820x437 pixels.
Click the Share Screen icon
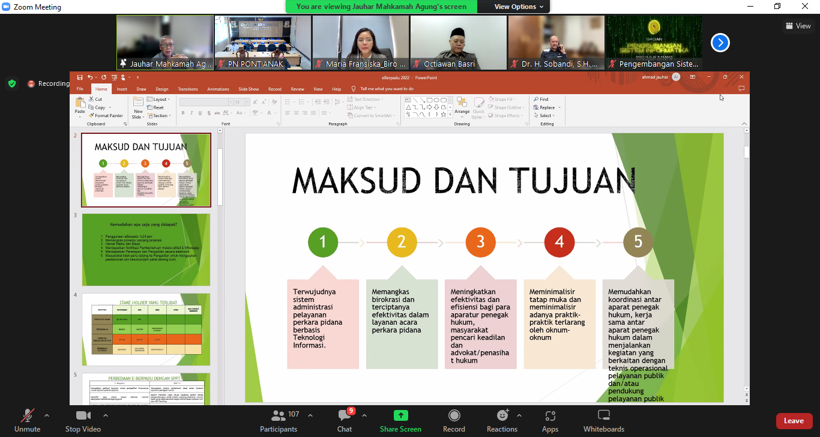point(400,415)
